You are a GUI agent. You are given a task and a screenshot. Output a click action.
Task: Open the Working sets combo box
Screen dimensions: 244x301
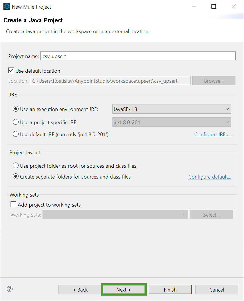tap(115, 214)
